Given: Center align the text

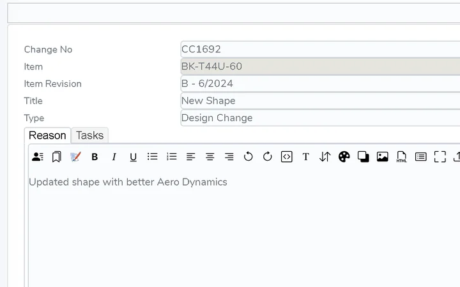Looking at the screenshot, I should (210, 157).
